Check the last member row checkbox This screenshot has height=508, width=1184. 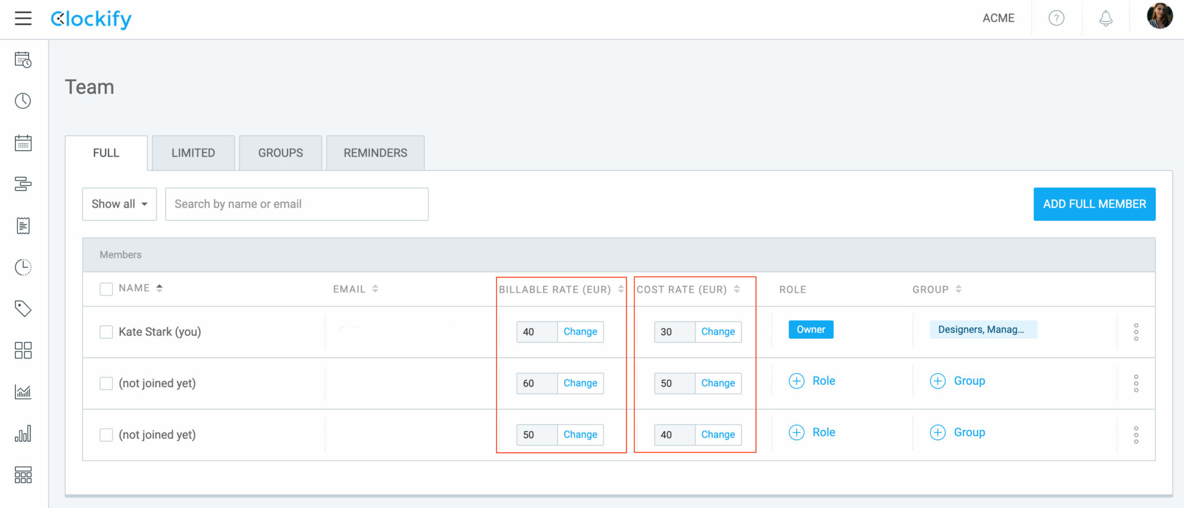(106, 435)
